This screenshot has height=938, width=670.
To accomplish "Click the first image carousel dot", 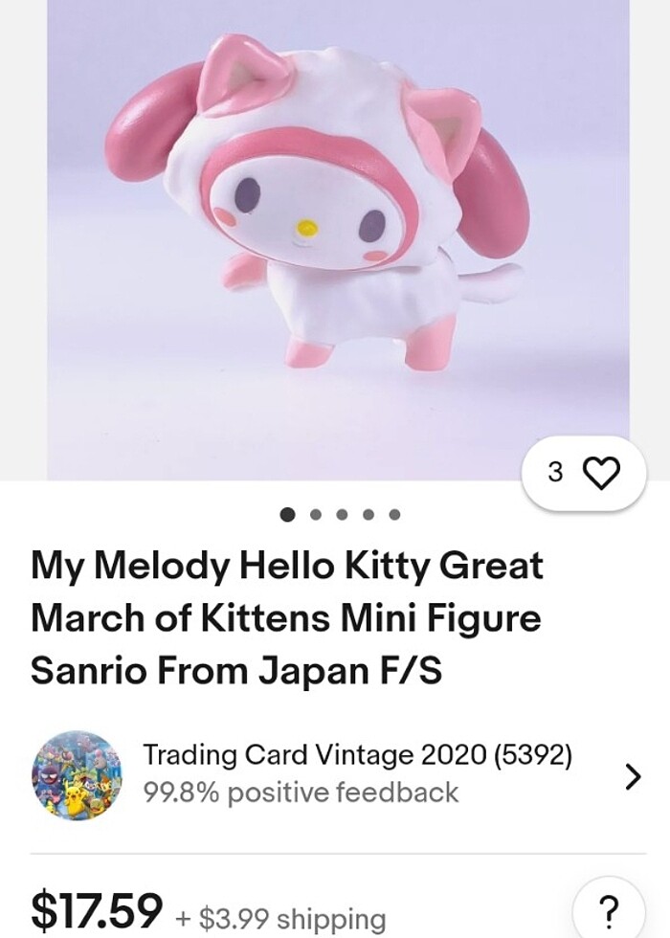I will coord(286,515).
